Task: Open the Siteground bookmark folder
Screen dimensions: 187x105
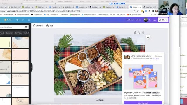Action: point(103,15)
